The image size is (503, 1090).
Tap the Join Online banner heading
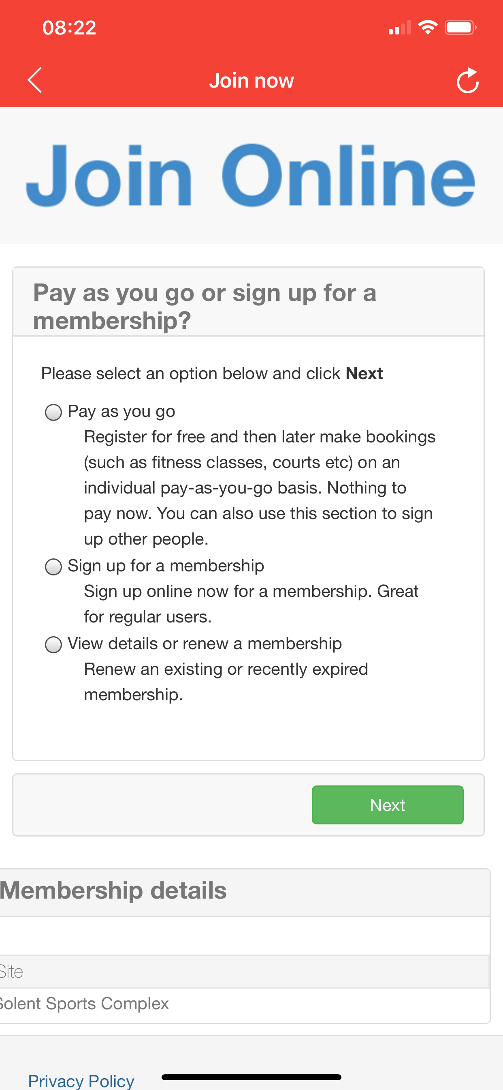coord(251,175)
